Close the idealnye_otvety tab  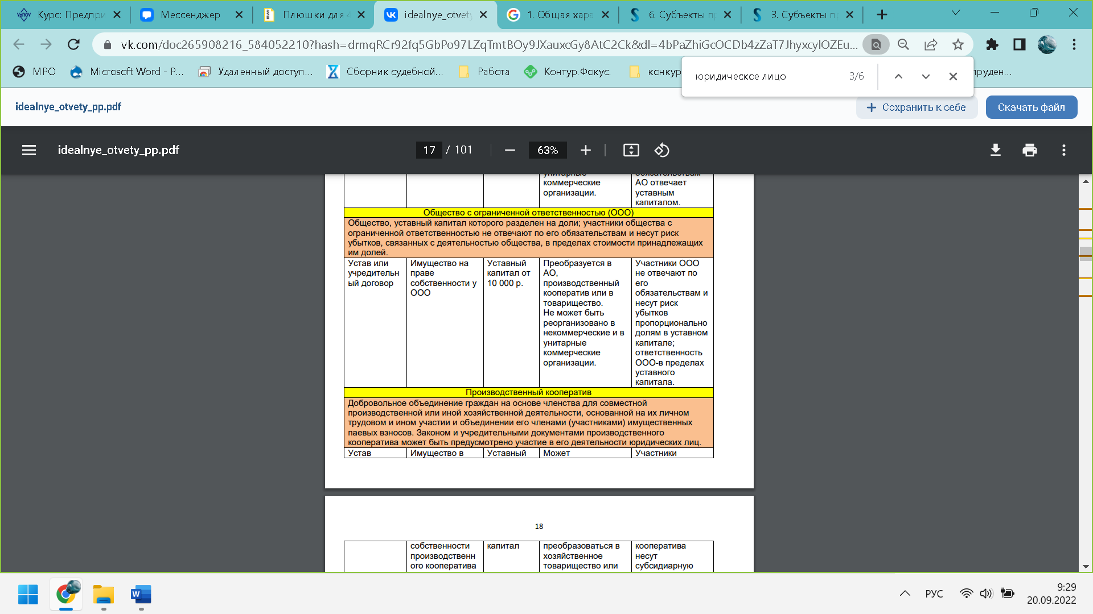[x=483, y=15]
